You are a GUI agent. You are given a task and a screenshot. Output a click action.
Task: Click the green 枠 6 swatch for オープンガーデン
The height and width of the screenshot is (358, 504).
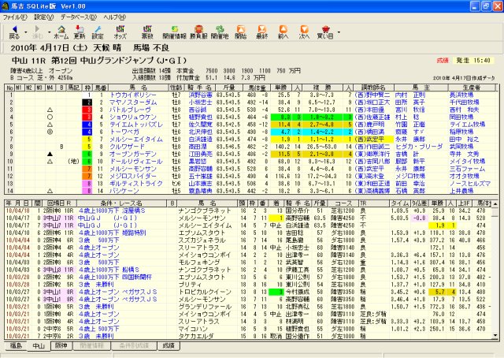click(87, 155)
